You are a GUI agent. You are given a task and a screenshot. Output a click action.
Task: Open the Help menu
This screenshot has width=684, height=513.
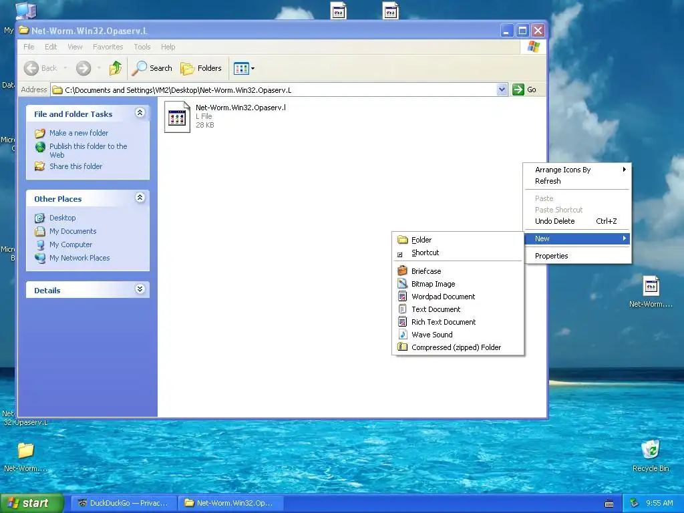click(x=168, y=47)
